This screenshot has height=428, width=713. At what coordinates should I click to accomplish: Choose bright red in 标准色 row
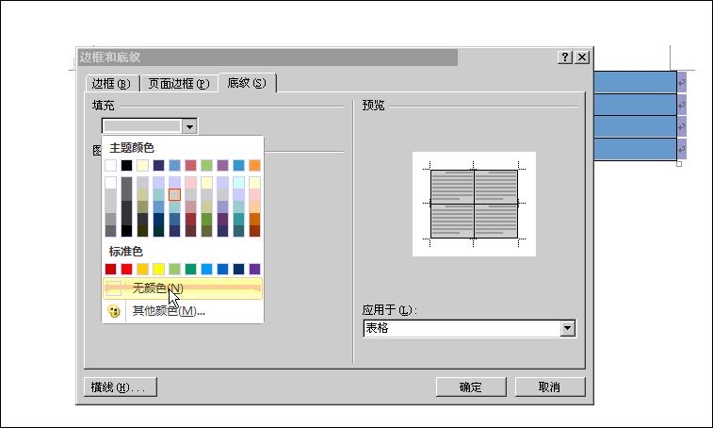126,269
